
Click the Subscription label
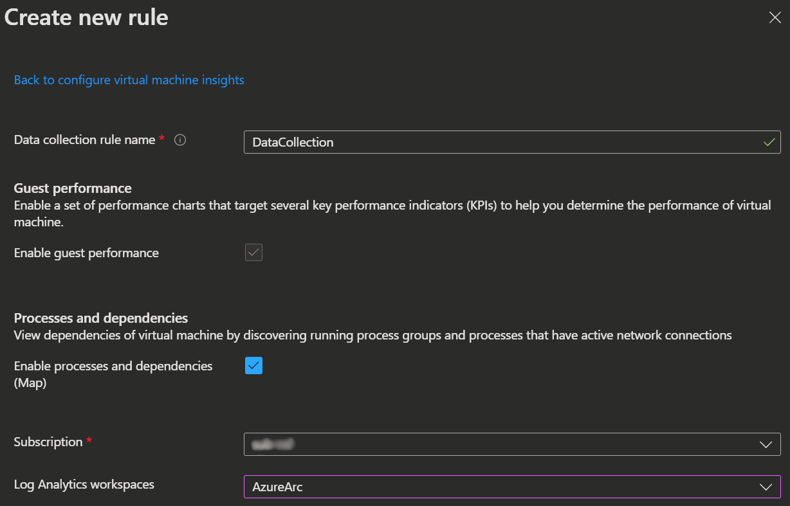[x=48, y=442]
